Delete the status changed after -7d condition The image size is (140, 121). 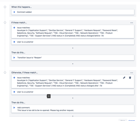click(130, 78)
